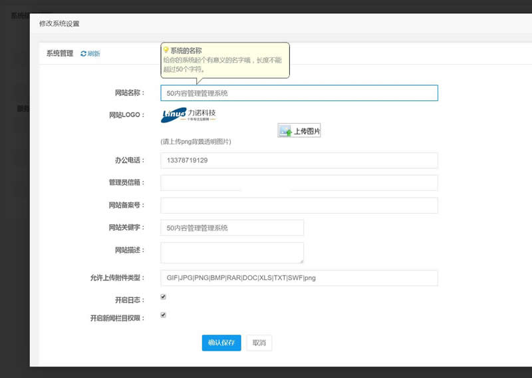Click the 网站名称 input field

299,93
